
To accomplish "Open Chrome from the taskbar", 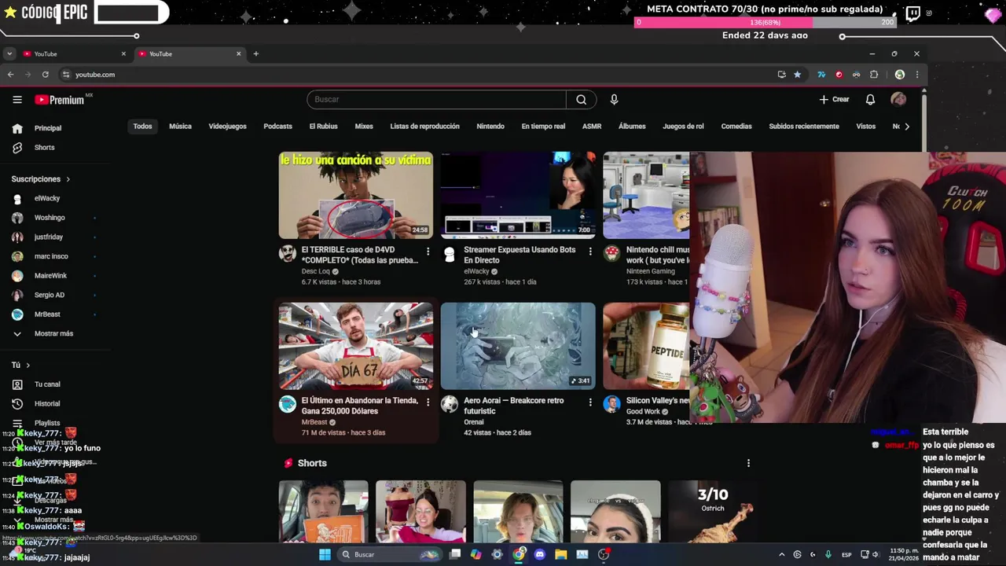I will tap(519, 554).
